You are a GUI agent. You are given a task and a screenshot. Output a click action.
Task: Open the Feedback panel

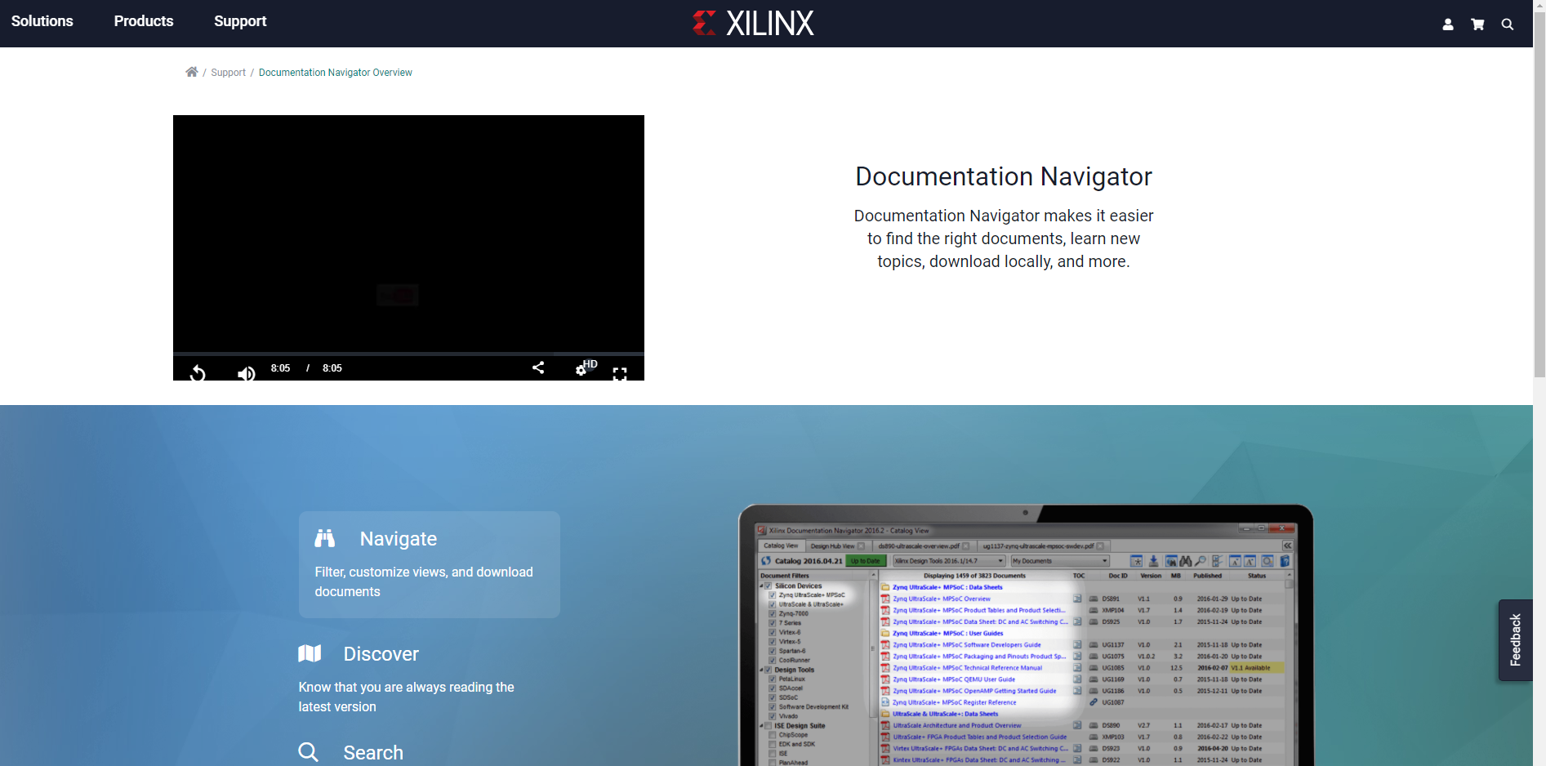pos(1515,640)
